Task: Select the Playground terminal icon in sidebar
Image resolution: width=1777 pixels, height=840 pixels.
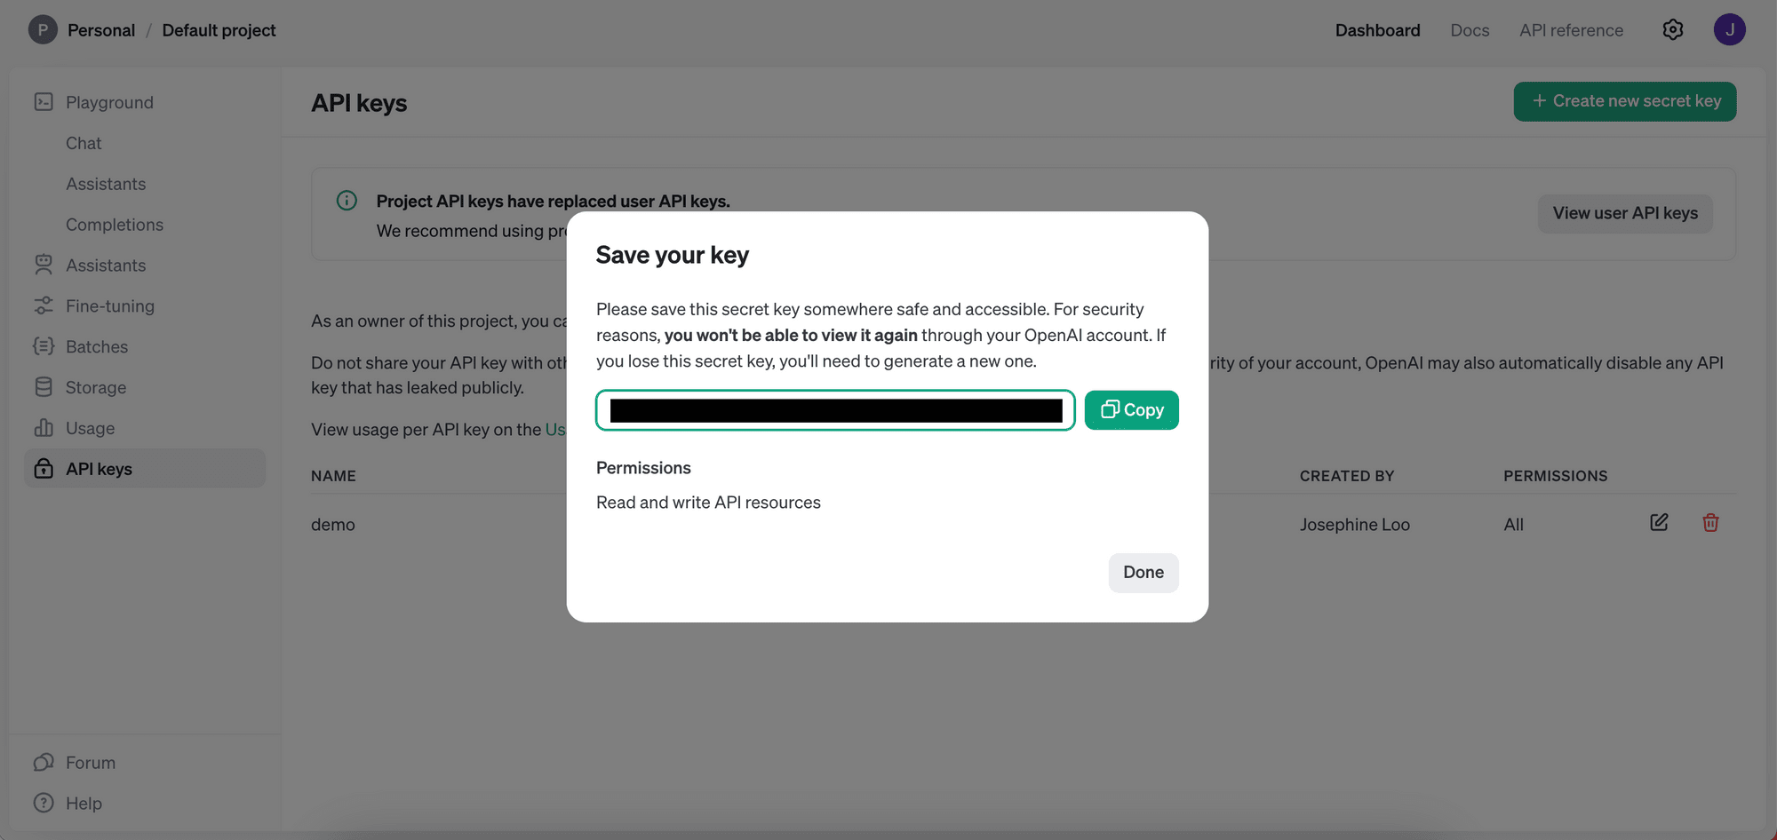Action: (x=44, y=102)
